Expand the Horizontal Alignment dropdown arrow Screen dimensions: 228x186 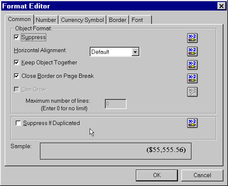click(x=135, y=52)
